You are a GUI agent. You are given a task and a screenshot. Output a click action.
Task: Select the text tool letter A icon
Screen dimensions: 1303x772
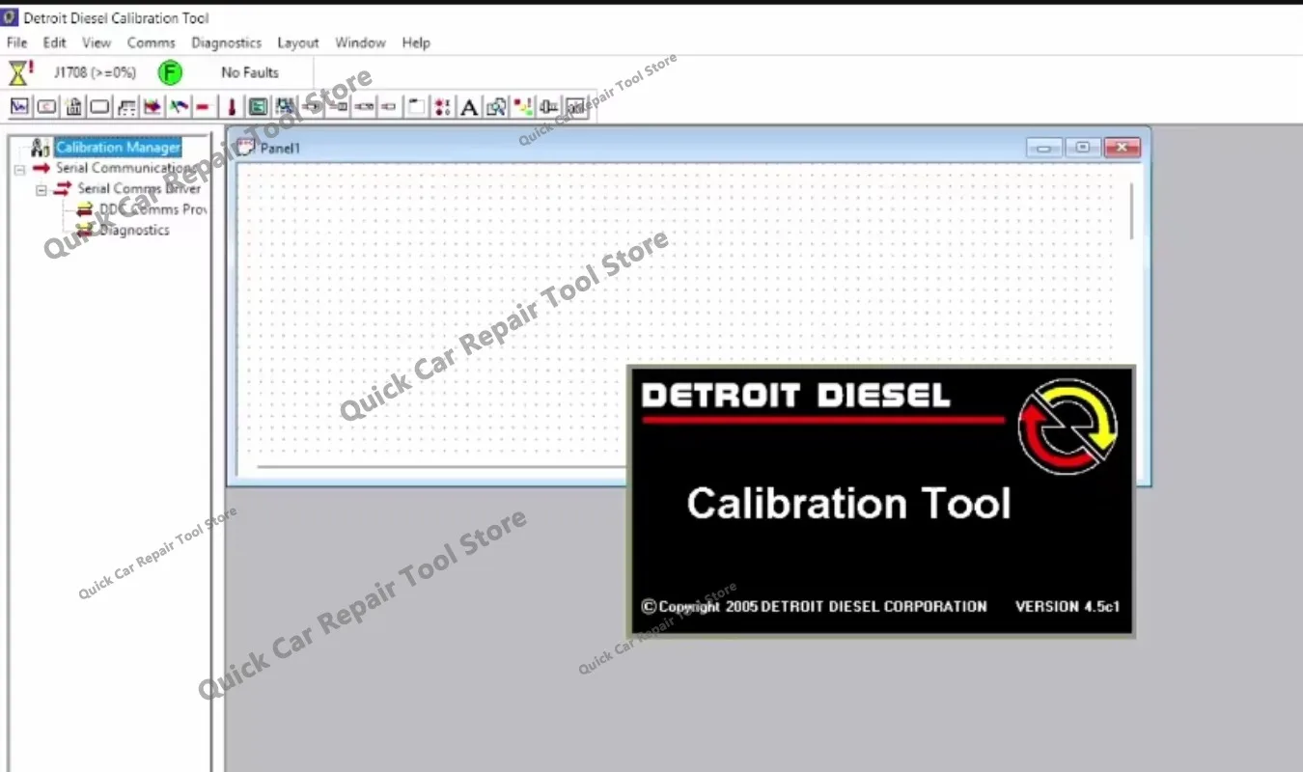[469, 107]
